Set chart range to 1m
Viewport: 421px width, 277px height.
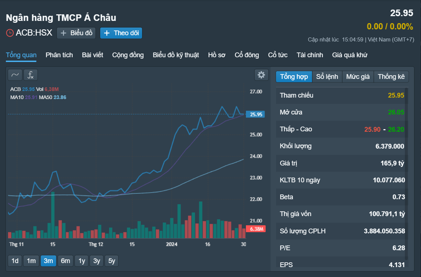point(31,261)
